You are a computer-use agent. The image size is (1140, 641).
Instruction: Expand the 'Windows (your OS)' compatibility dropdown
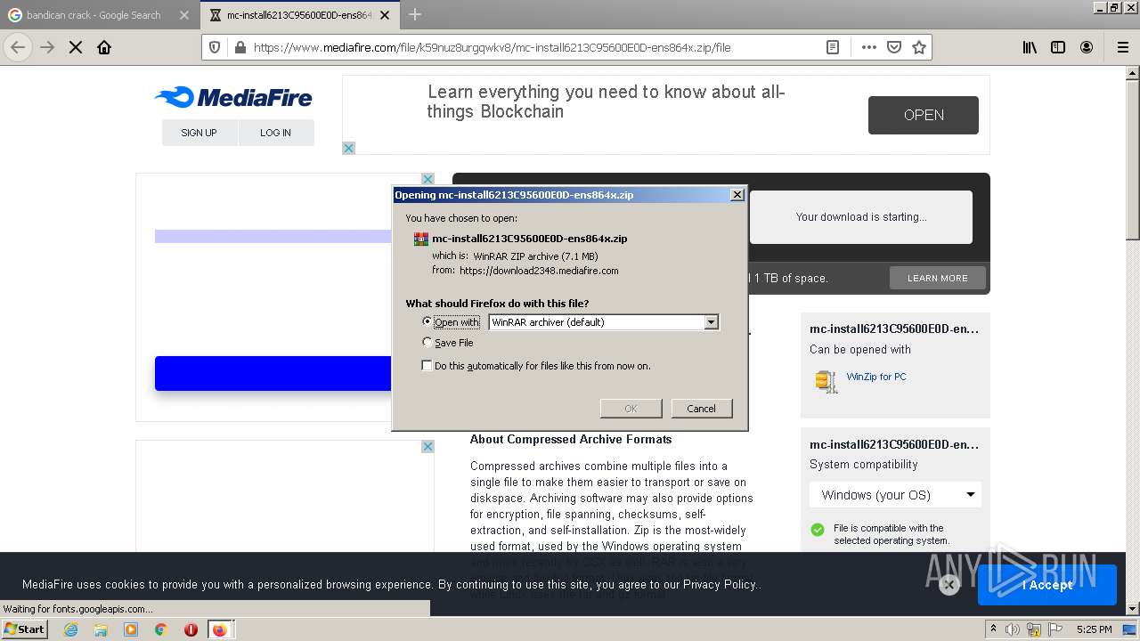[895, 494]
